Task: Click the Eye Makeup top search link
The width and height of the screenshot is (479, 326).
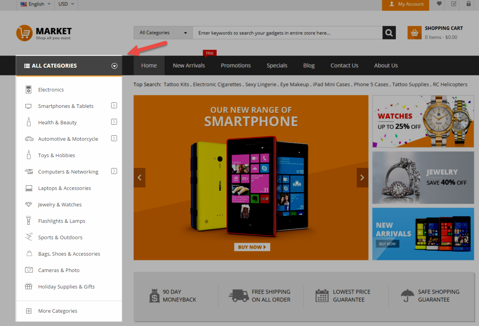Action: [x=294, y=84]
